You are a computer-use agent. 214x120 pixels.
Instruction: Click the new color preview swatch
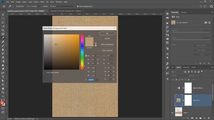[89, 40]
